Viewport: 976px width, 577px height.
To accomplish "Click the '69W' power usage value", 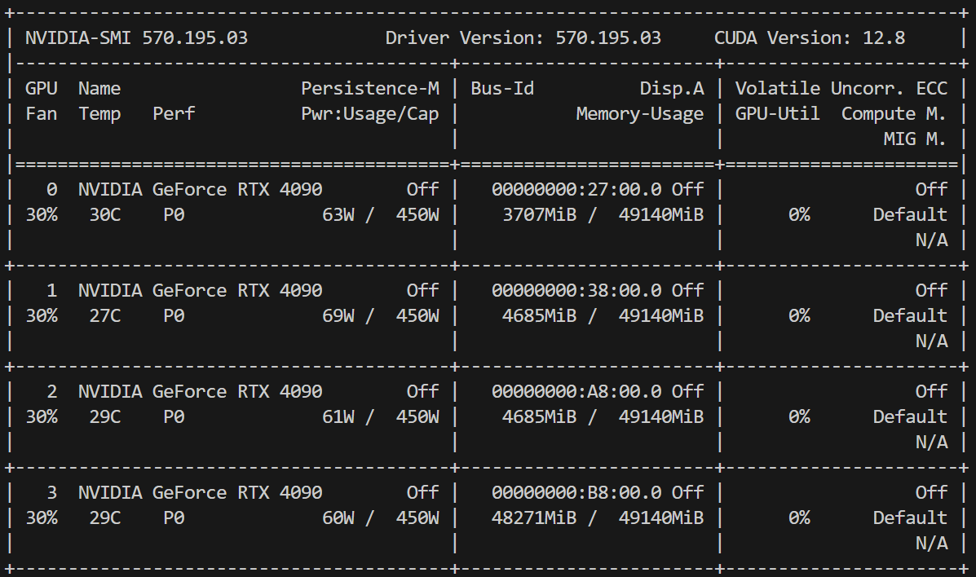I will (338, 316).
